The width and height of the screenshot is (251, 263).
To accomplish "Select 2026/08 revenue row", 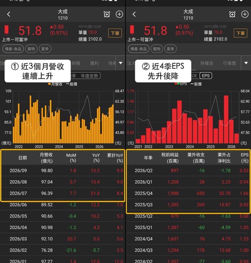I will 63,182.
